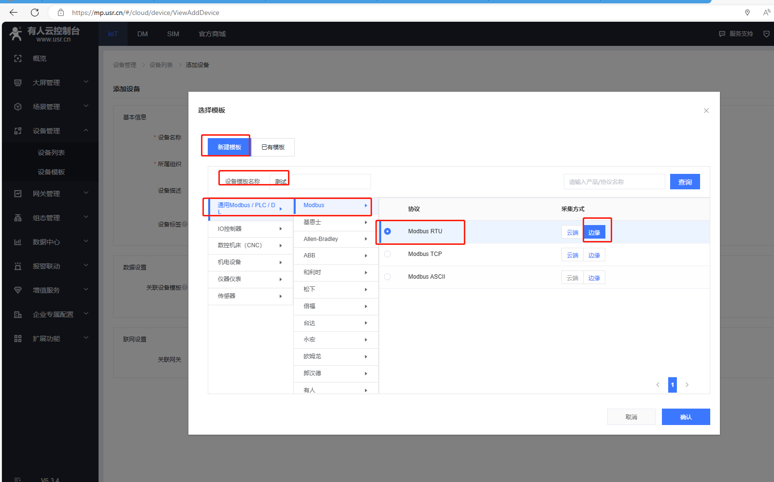Image resolution: width=774 pixels, height=482 pixels.
Task: Click the product/protocol name search field
Action: (614, 182)
